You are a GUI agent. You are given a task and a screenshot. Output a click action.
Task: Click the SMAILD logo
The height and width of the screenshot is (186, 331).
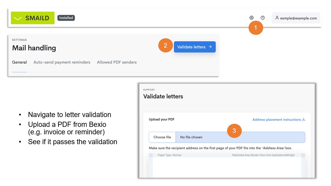pyautogui.click(x=33, y=18)
